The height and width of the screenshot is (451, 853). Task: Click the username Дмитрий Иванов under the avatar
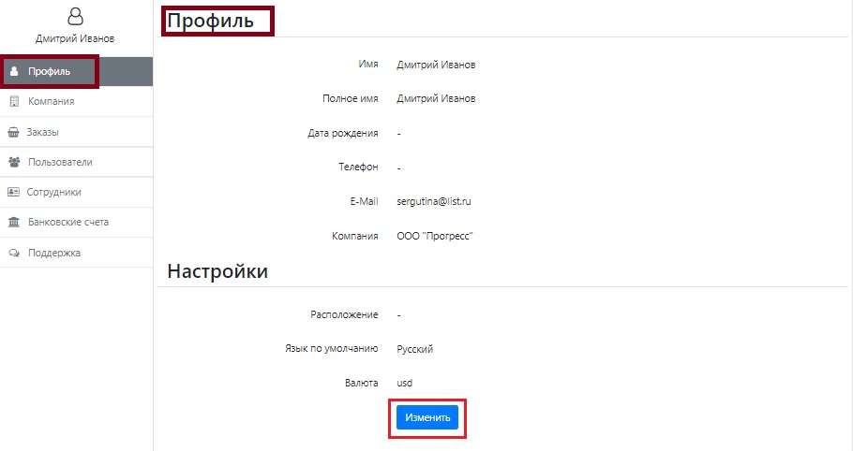[75, 38]
